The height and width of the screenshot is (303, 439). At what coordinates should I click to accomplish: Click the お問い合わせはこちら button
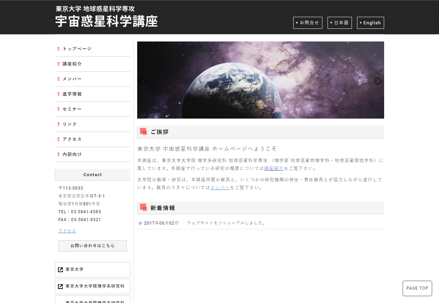click(x=93, y=246)
